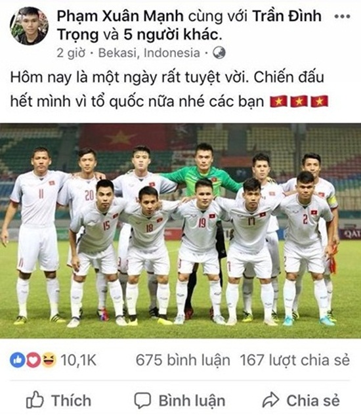Screen dimensions: 361x415
Task: Click the speech bubble Bình luận icon
Action: (x=142, y=401)
